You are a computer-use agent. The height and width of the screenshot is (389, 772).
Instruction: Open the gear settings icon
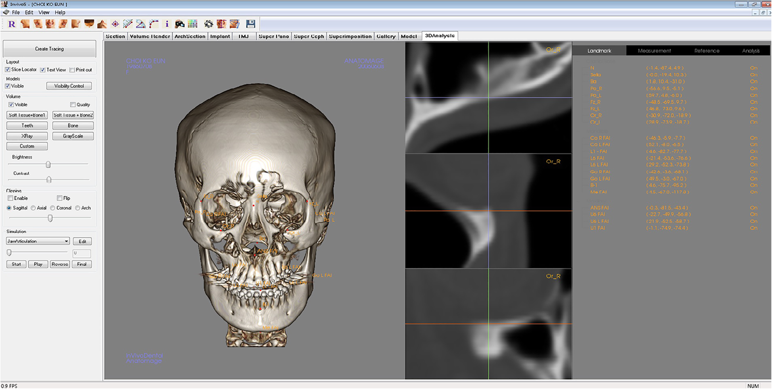pos(208,24)
